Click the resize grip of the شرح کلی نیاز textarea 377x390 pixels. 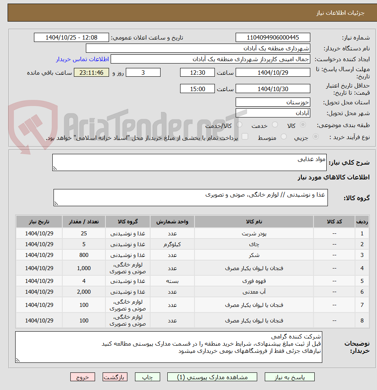coord(55,168)
